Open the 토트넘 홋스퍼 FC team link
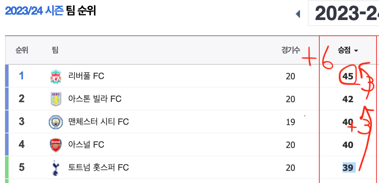Viewport: 379px width, 183px height. pos(99,167)
